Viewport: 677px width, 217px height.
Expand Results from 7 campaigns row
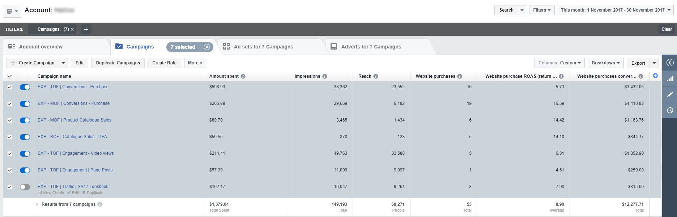(37, 204)
